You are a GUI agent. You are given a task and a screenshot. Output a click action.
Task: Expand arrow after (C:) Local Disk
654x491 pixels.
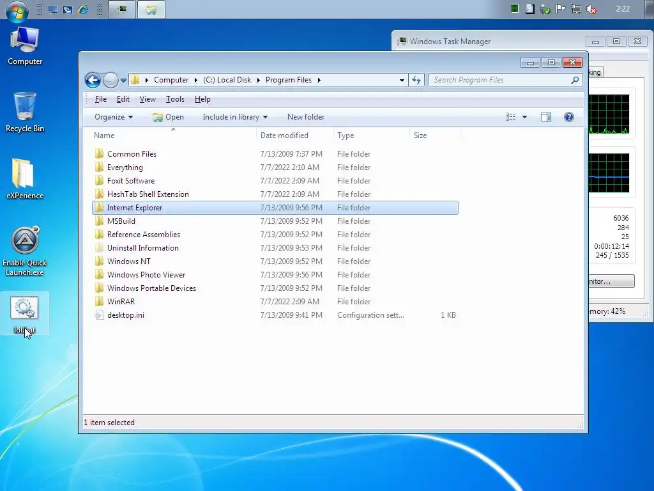click(x=258, y=80)
